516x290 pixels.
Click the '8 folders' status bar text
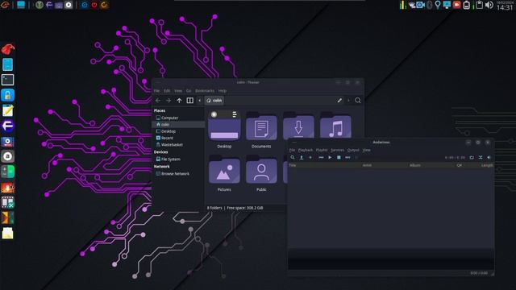(x=214, y=208)
